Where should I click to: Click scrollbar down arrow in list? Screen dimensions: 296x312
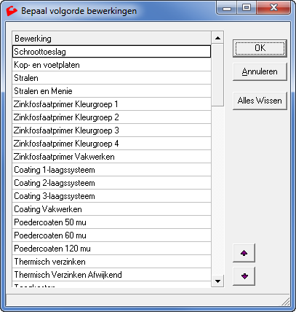pos(217,281)
